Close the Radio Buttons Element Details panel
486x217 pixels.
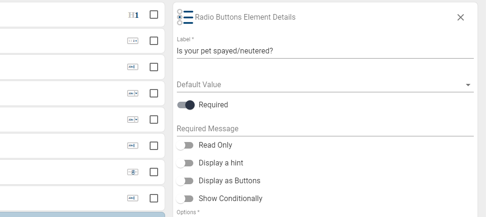tap(461, 17)
